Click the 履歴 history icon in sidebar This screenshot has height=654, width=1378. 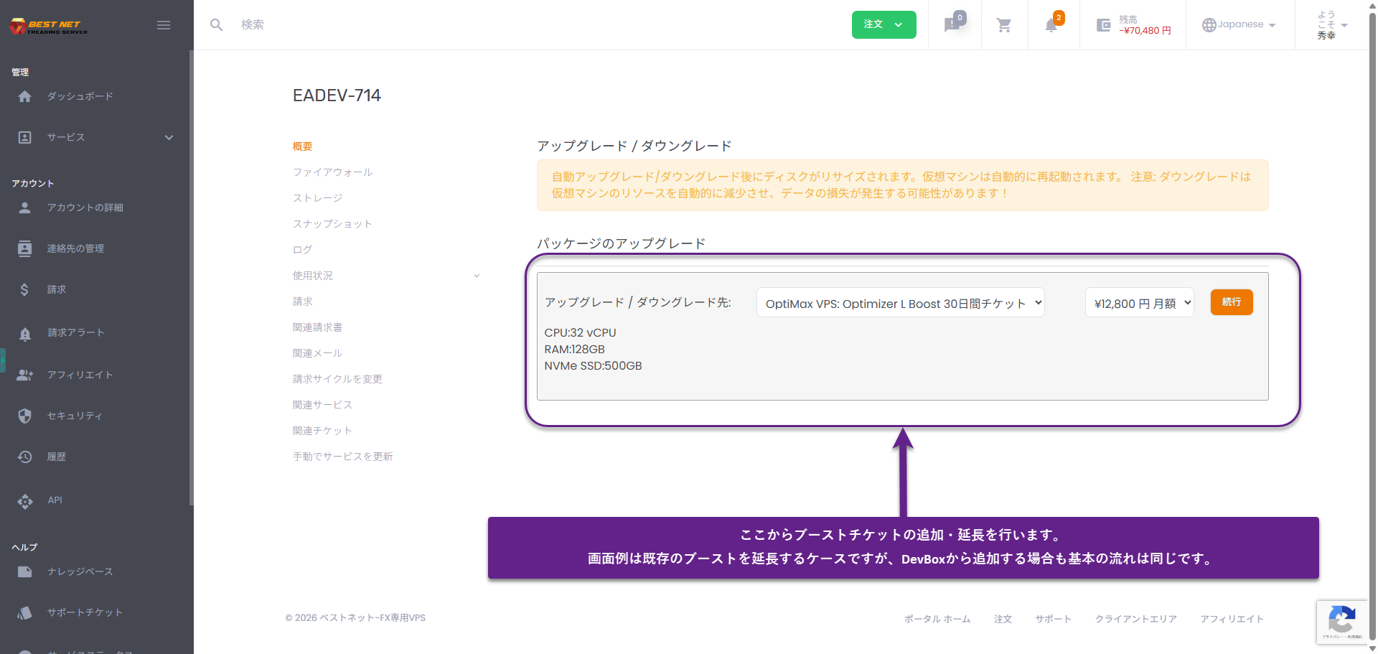[x=25, y=457]
